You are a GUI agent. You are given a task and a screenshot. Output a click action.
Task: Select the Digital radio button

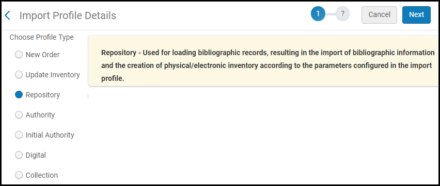tap(19, 155)
